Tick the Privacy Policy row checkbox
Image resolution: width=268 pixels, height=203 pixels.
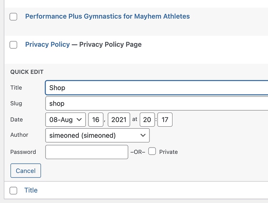click(x=13, y=45)
